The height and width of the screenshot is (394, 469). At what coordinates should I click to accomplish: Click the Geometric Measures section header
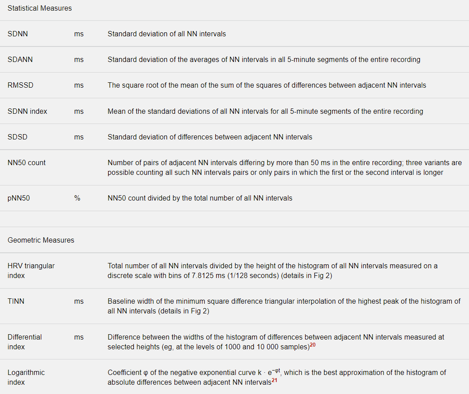tap(41, 240)
